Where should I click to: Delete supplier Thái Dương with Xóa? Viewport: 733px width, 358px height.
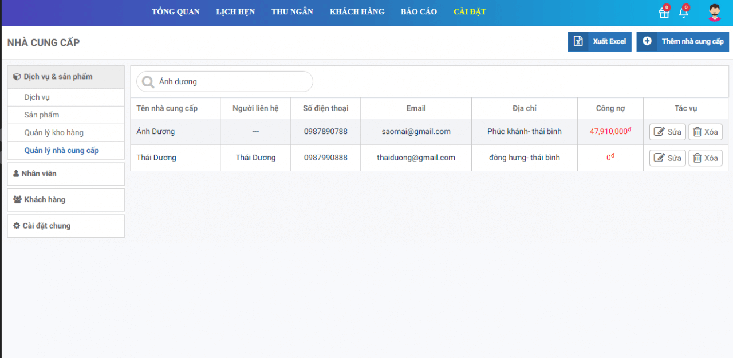[705, 158]
